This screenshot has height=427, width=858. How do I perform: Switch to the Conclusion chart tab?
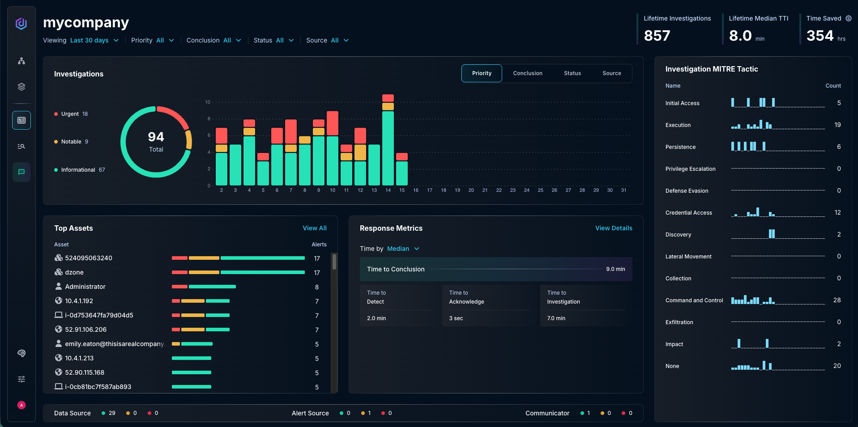pos(527,73)
